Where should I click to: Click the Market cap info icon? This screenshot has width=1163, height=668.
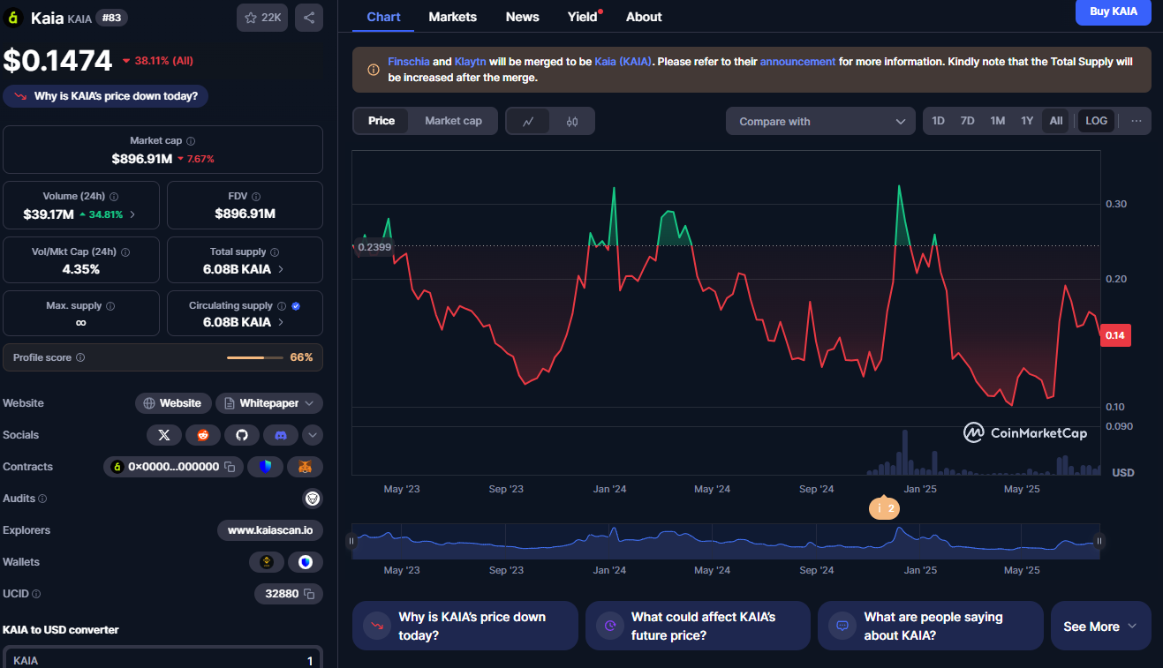point(191,141)
